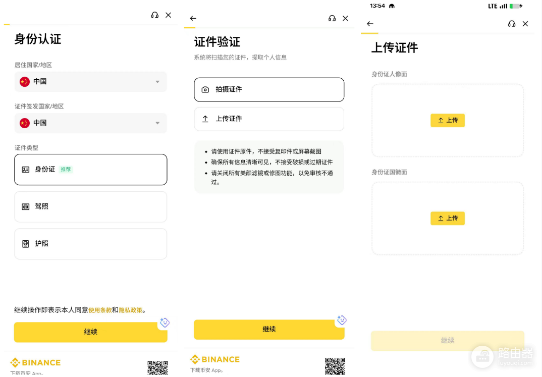Click the chatbot face icon on the 证件验证 screen
542x377 pixels.
(x=342, y=320)
